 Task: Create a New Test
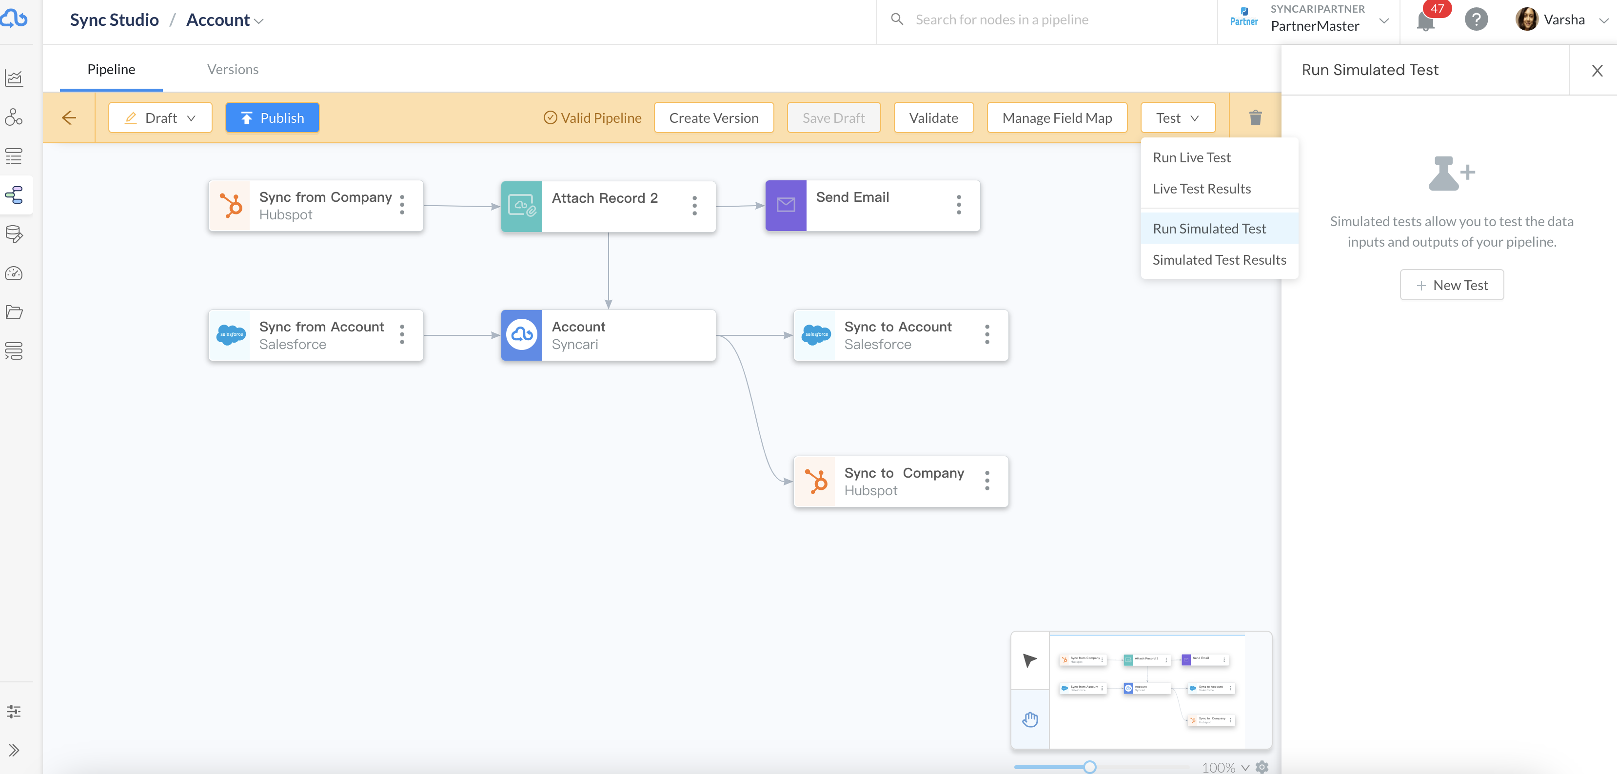(x=1451, y=285)
